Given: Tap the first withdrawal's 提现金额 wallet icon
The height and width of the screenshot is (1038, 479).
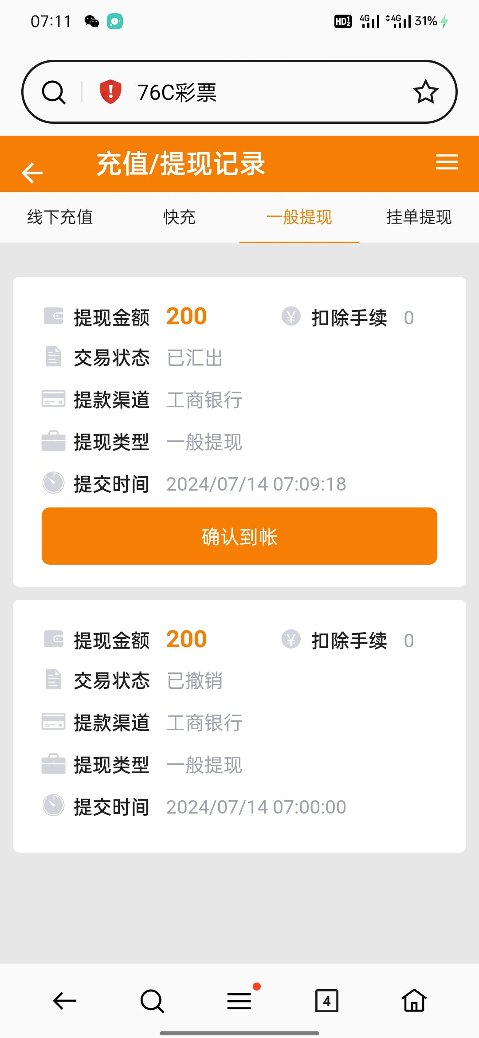Looking at the screenshot, I should (54, 316).
